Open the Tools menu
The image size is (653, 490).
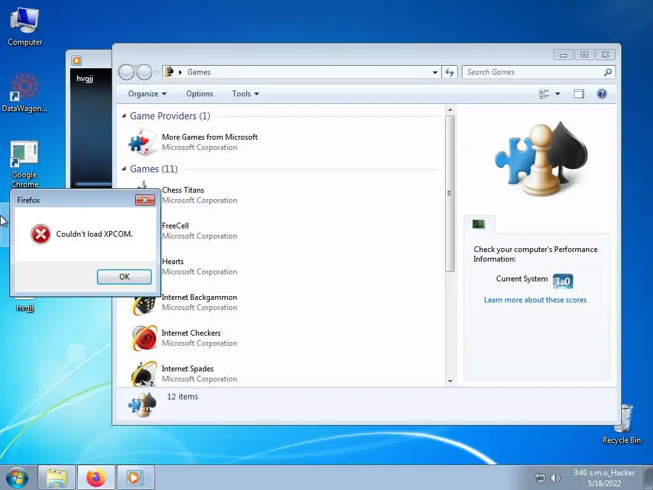[246, 94]
